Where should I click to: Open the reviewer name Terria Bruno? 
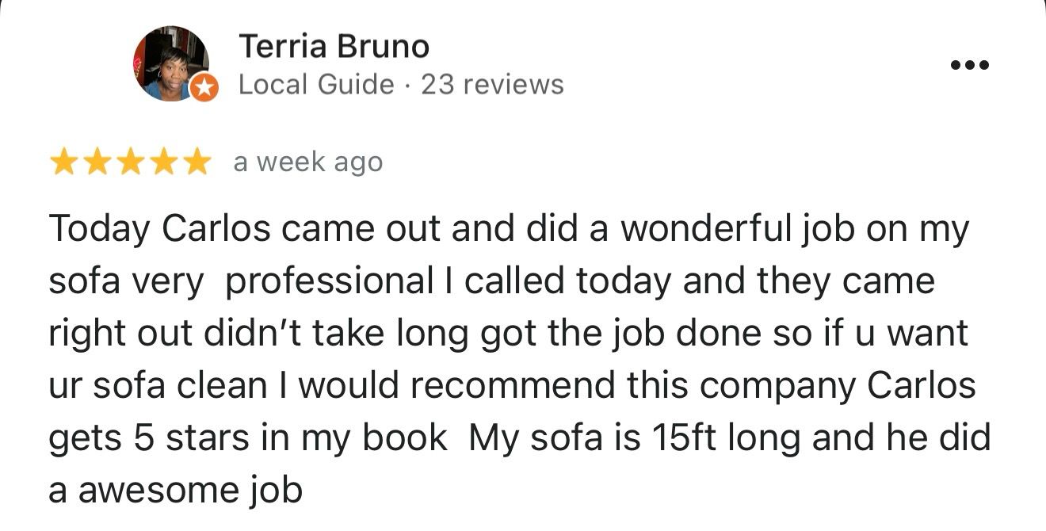334,47
